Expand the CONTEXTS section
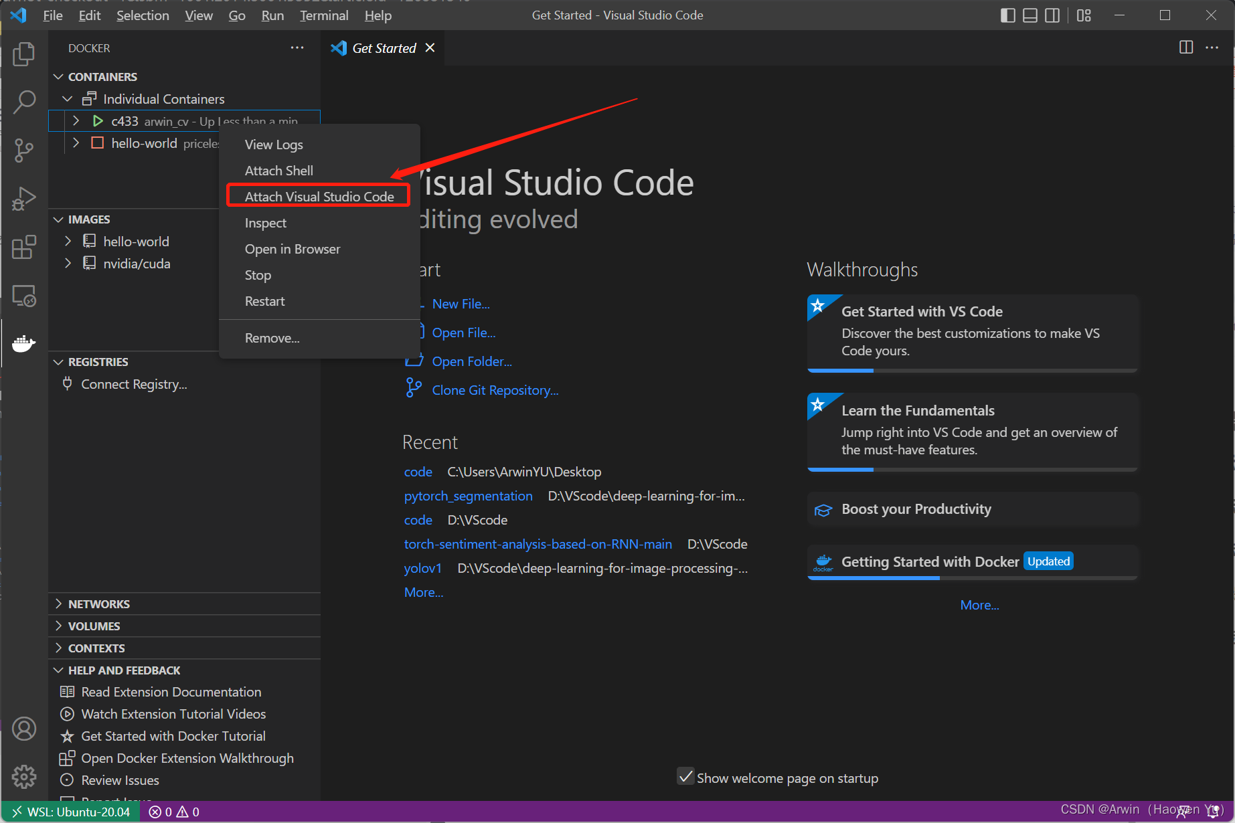The height and width of the screenshot is (823, 1235). coord(59,648)
